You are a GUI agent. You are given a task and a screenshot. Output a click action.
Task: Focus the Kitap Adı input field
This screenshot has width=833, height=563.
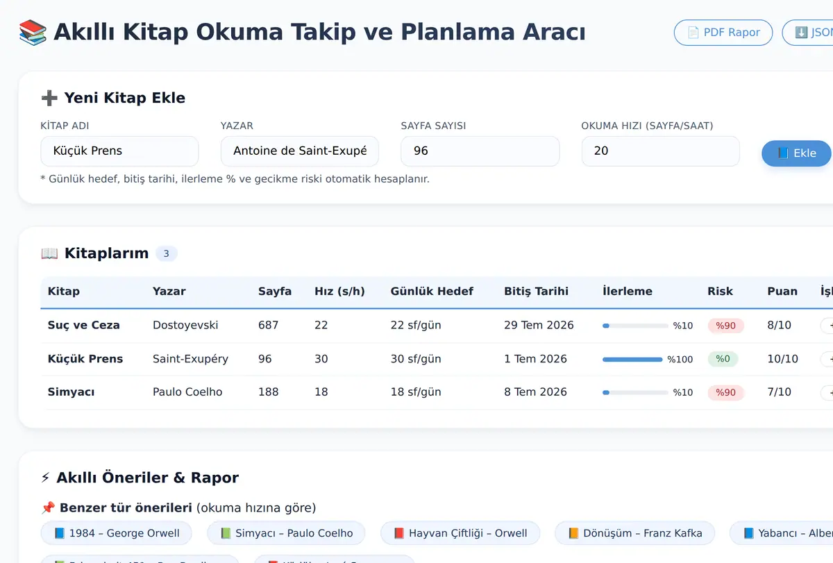tap(119, 151)
